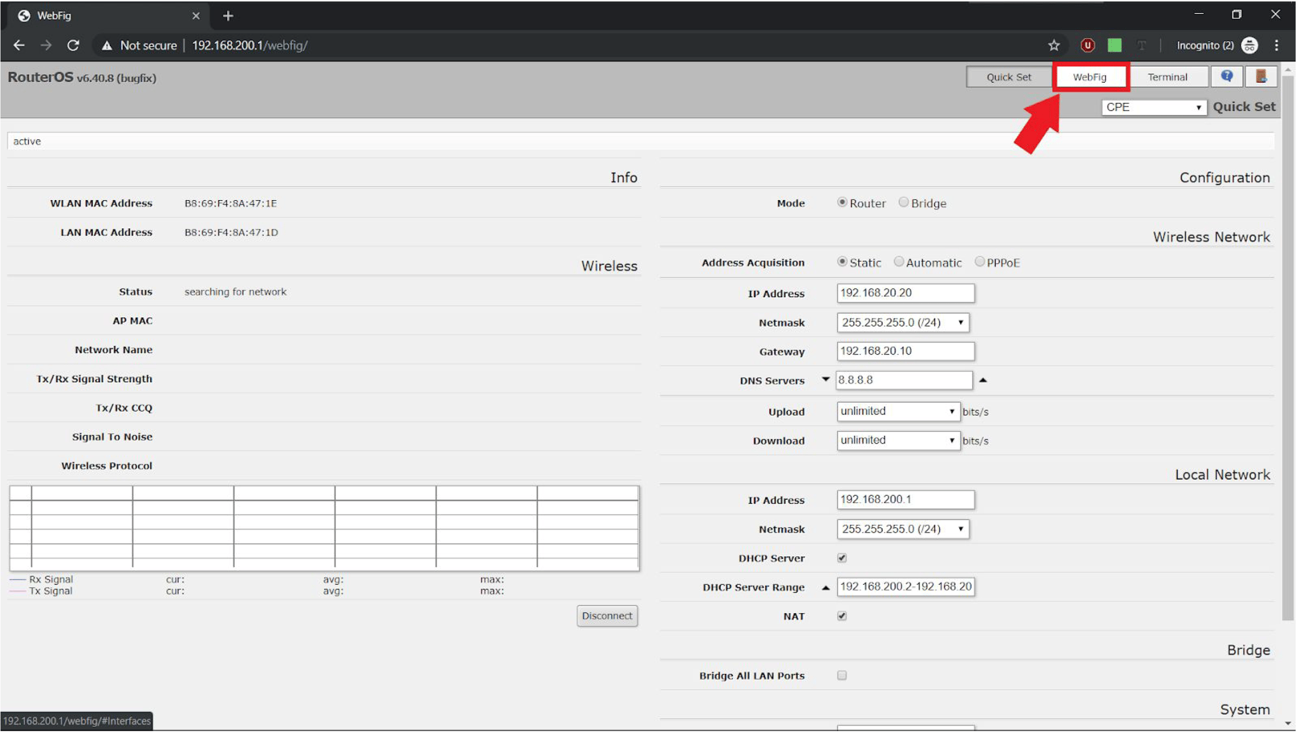Click the RouterOS v6.40.8 title
This screenshot has width=1299, height=732.
pos(82,77)
